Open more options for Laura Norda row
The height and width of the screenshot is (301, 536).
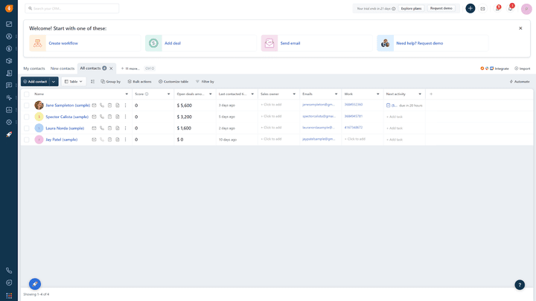click(125, 128)
